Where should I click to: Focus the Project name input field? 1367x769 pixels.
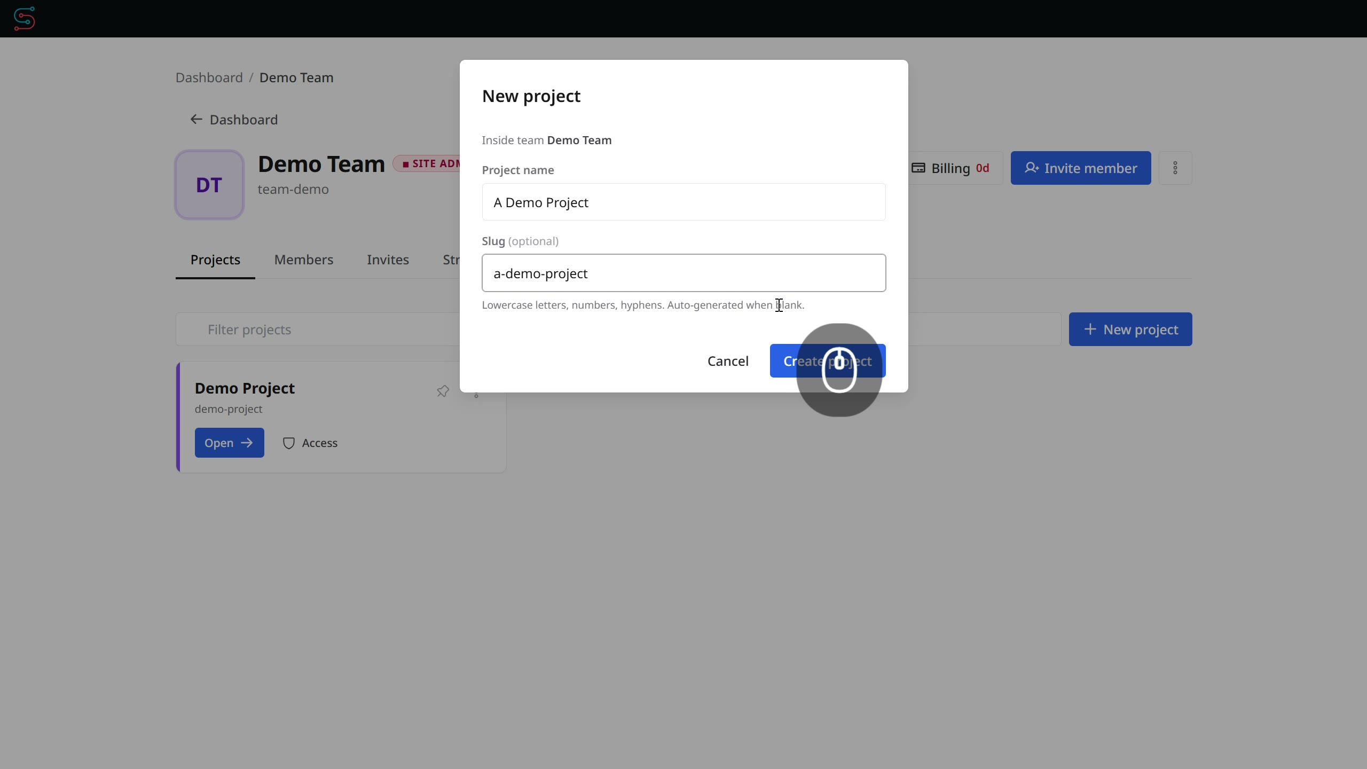click(683, 202)
